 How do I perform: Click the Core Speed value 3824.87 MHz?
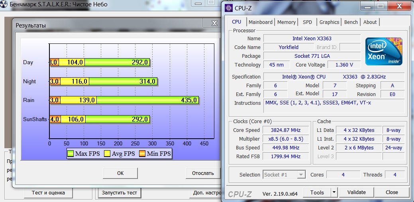click(286, 130)
